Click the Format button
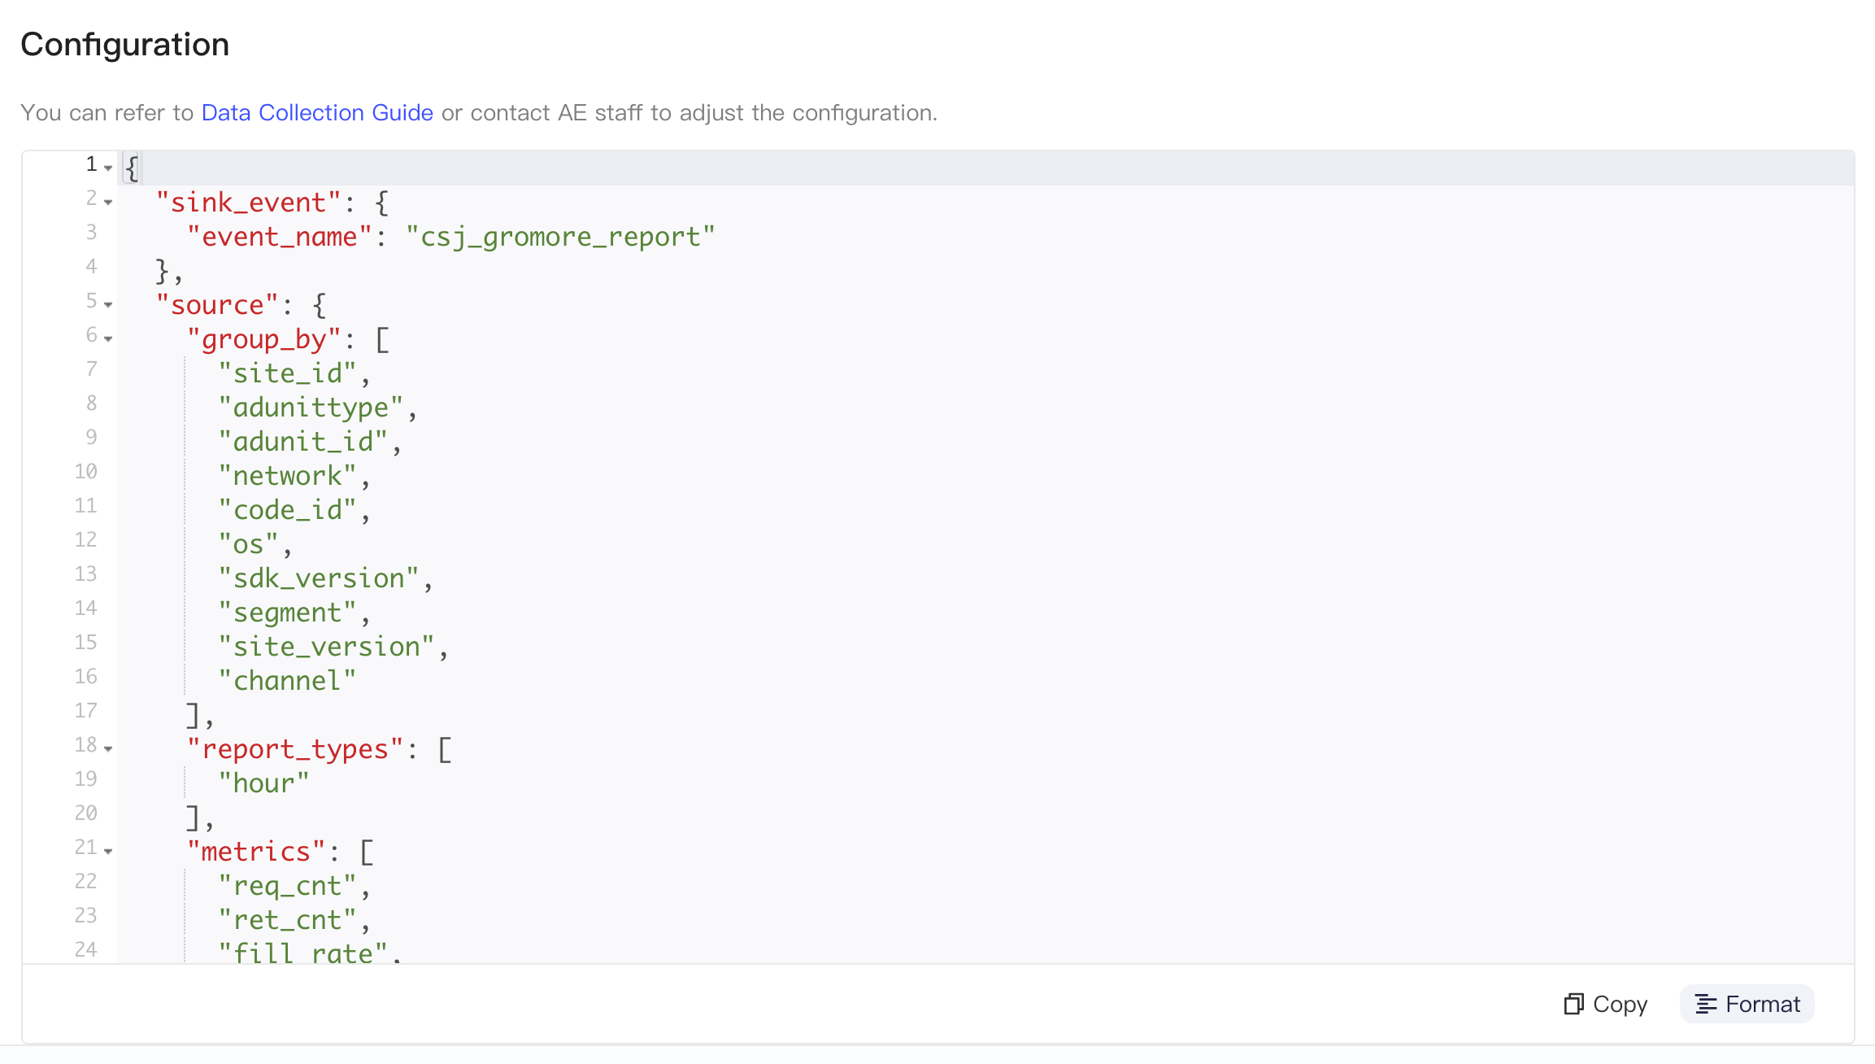Viewport: 1875px width, 1064px height. [x=1747, y=1004]
